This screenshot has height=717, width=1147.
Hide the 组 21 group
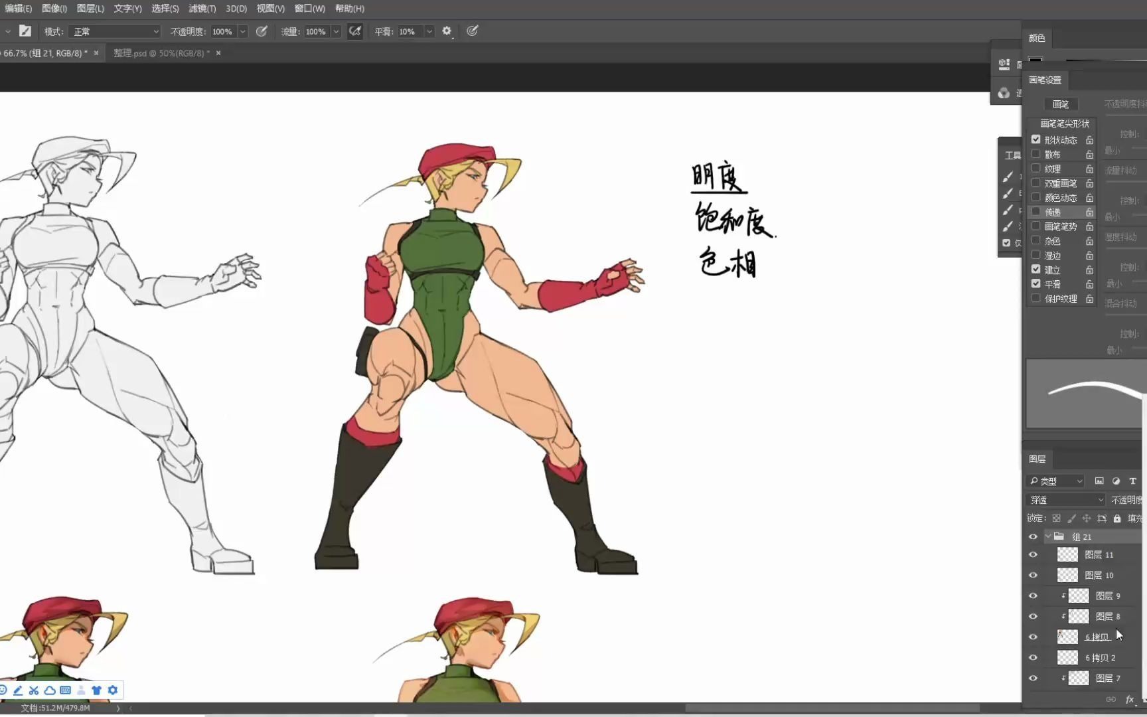click(x=1033, y=536)
